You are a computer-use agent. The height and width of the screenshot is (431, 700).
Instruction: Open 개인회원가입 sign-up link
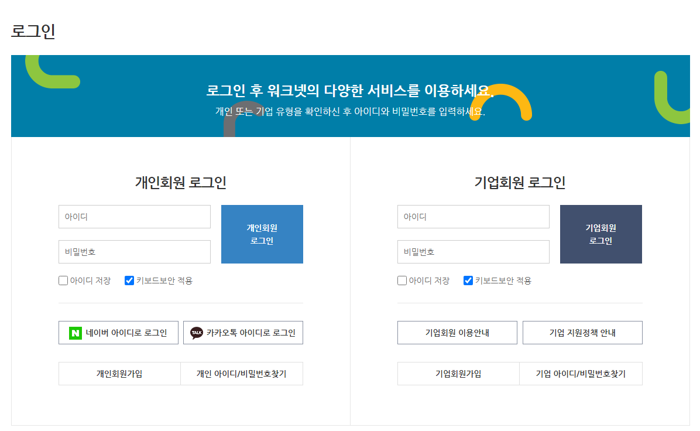(x=119, y=374)
